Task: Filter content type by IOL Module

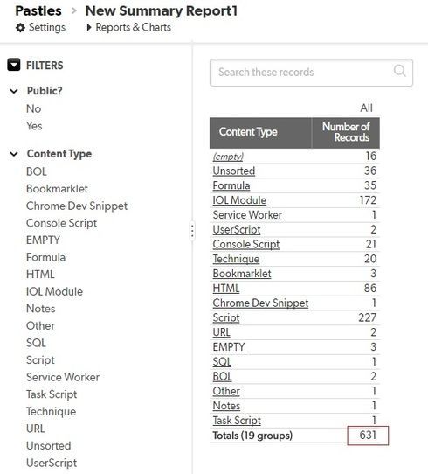Action: tap(54, 291)
